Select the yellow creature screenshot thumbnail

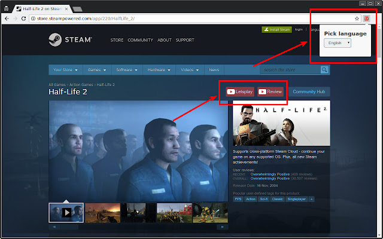click(x=210, y=213)
